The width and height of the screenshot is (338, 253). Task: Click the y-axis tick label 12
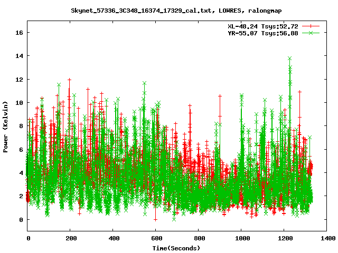[x=19, y=80]
